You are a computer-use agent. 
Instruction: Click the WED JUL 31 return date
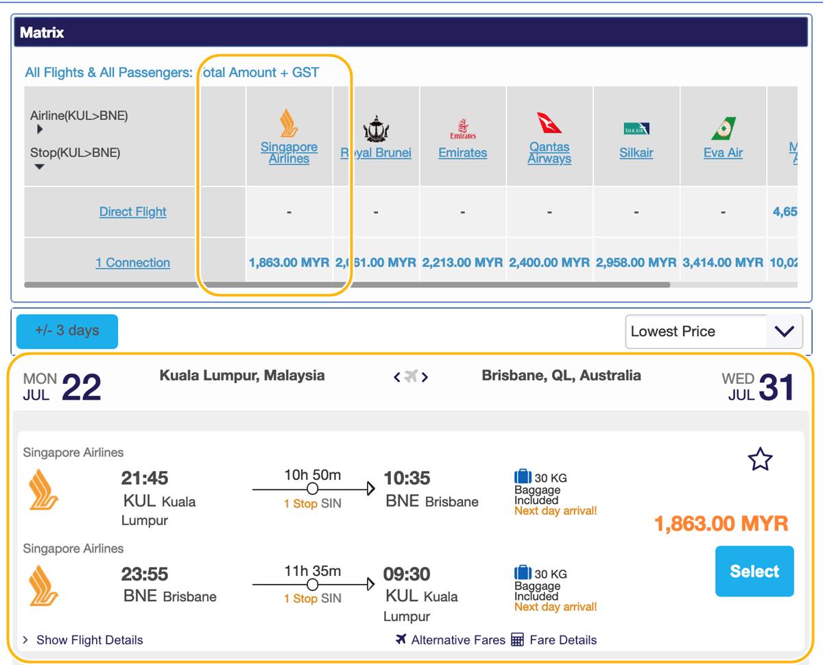(x=758, y=387)
